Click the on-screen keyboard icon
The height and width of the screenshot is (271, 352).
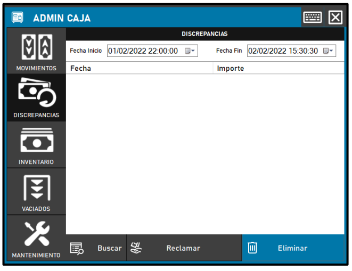point(312,18)
